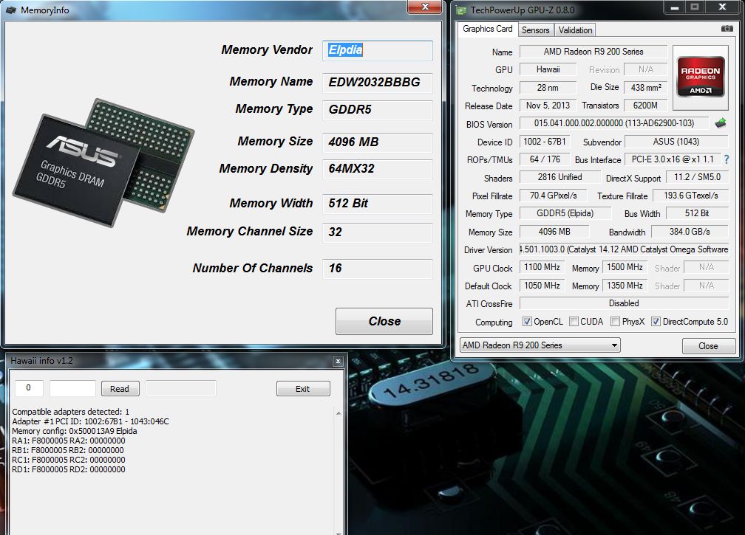Click the Technology value 28 nm
Viewport: 745px width, 535px height.
coord(548,88)
